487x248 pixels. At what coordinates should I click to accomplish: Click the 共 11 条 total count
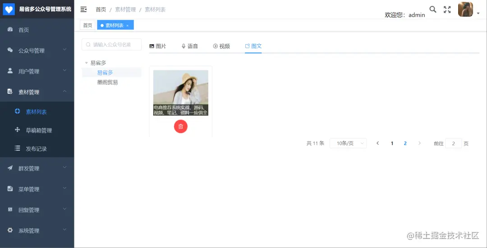pyautogui.click(x=315, y=143)
